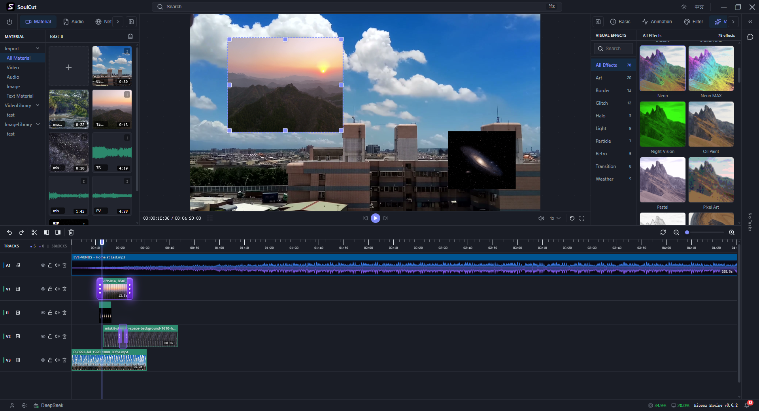
Task: Toggle lock on the A1 audio track
Action: [x=50, y=265]
